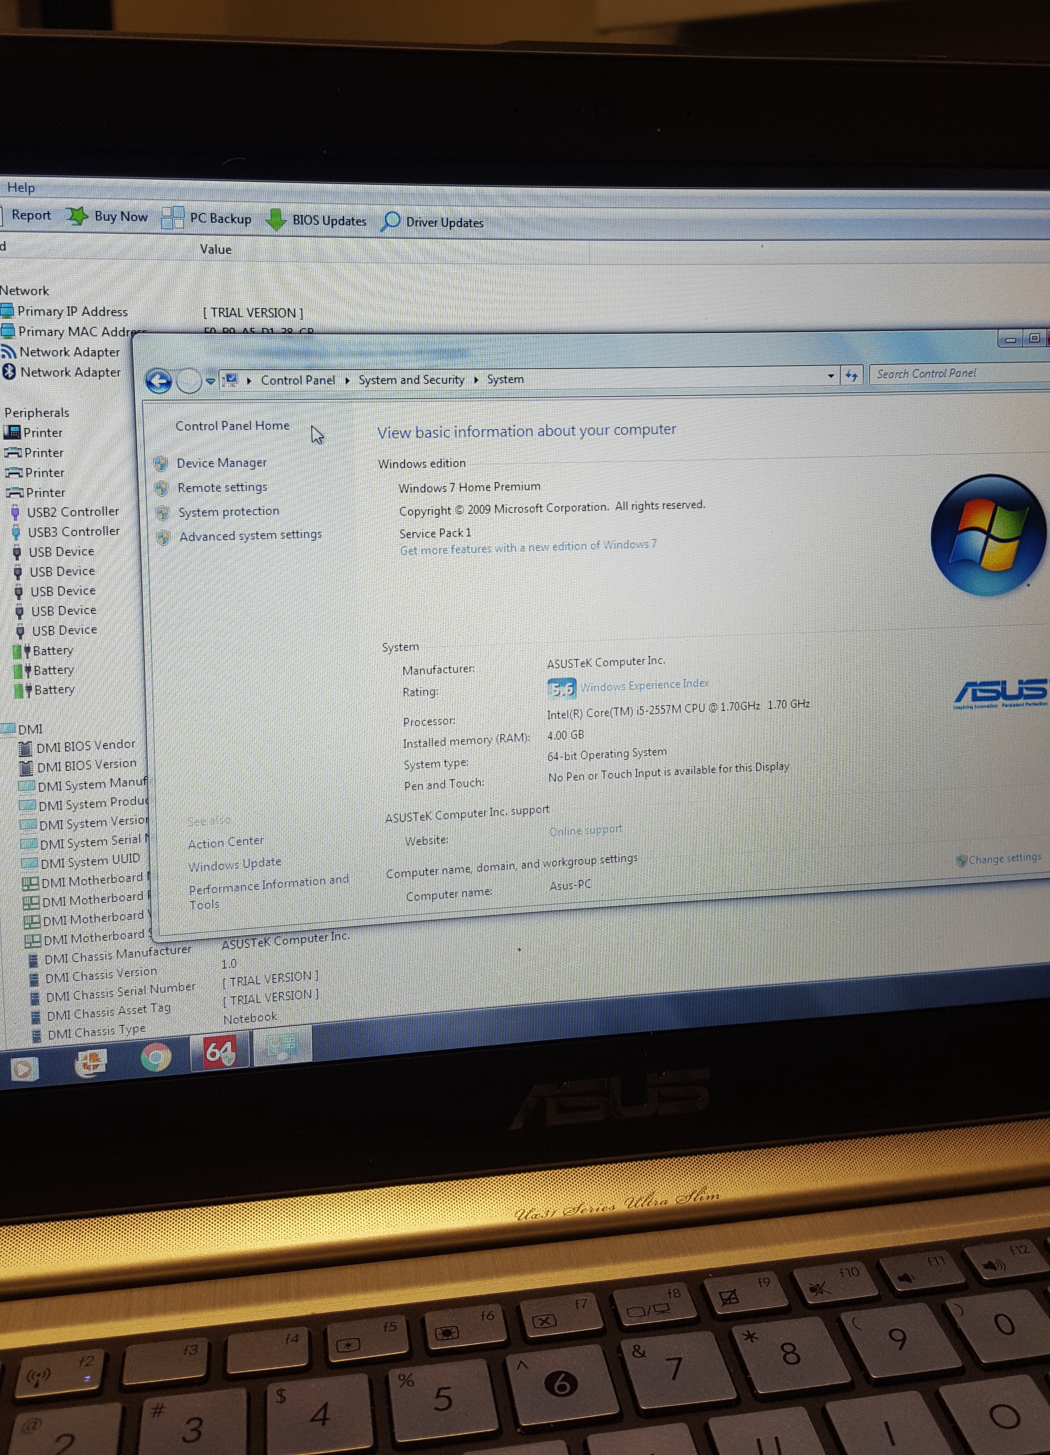Click the Forward arrow in Control Panel
The width and height of the screenshot is (1050, 1455).
[x=189, y=381]
